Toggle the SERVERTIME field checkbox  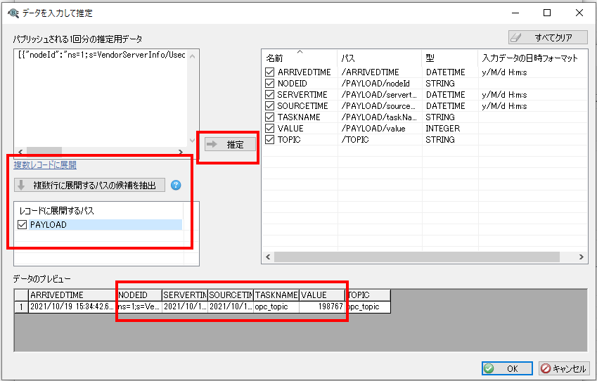click(269, 95)
